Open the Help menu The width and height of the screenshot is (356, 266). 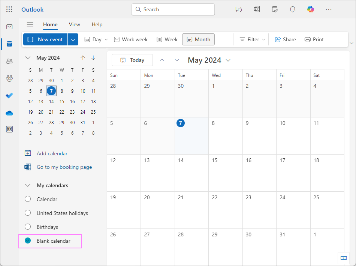tap(97, 24)
